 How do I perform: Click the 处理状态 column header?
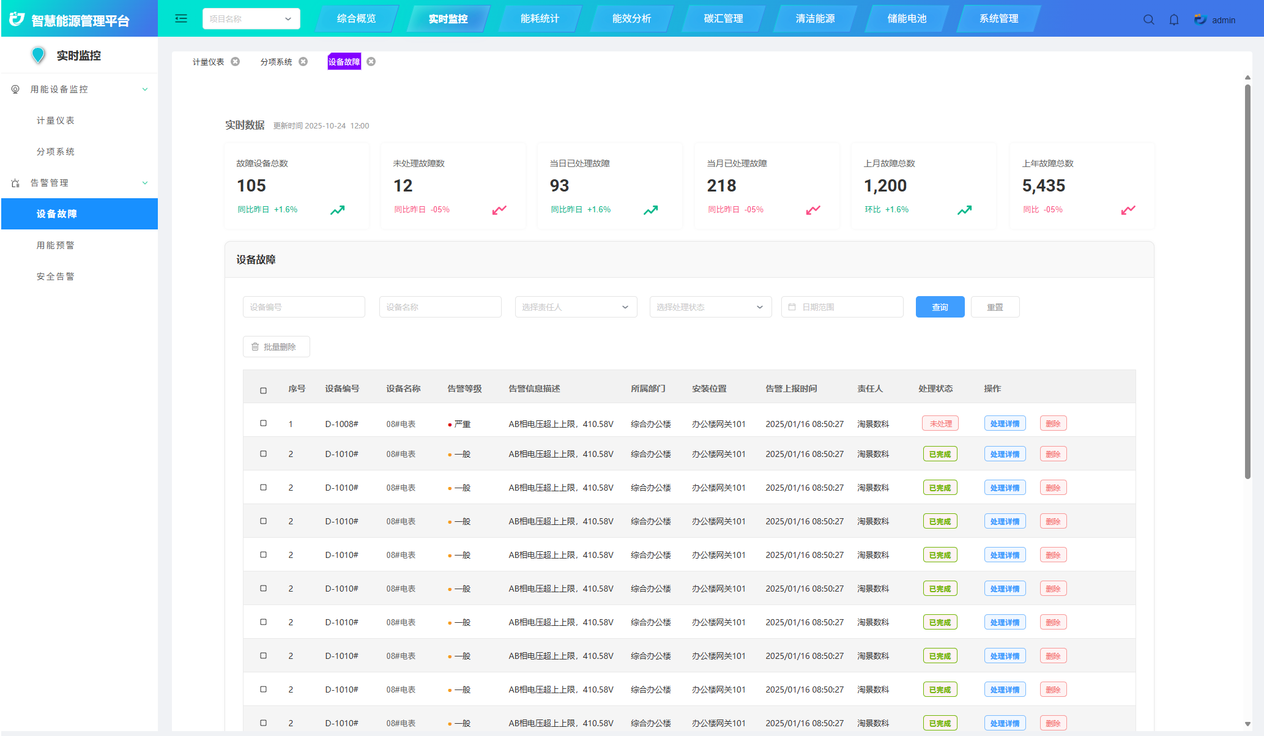click(936, 388)
